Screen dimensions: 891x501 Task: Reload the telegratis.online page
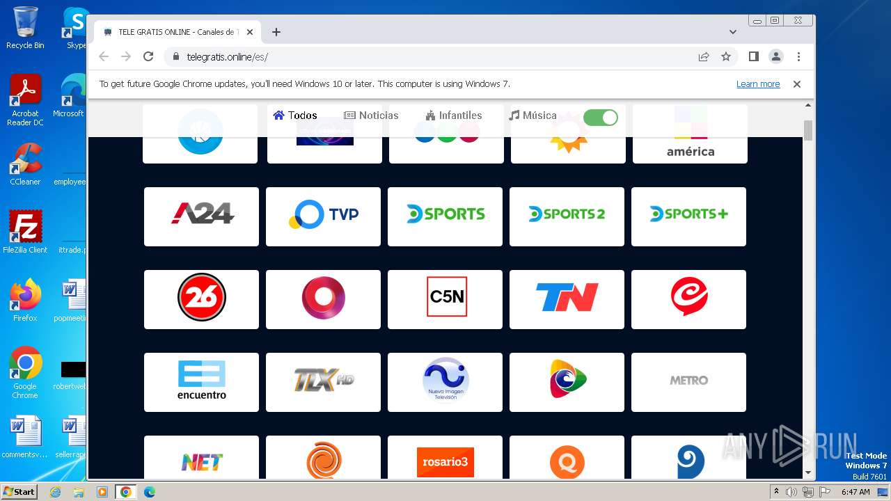pos(148,56)
